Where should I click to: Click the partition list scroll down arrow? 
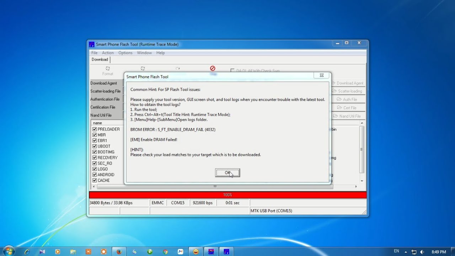362,181
